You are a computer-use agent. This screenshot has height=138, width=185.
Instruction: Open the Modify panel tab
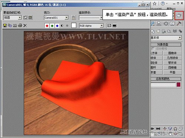click(153, 24)
